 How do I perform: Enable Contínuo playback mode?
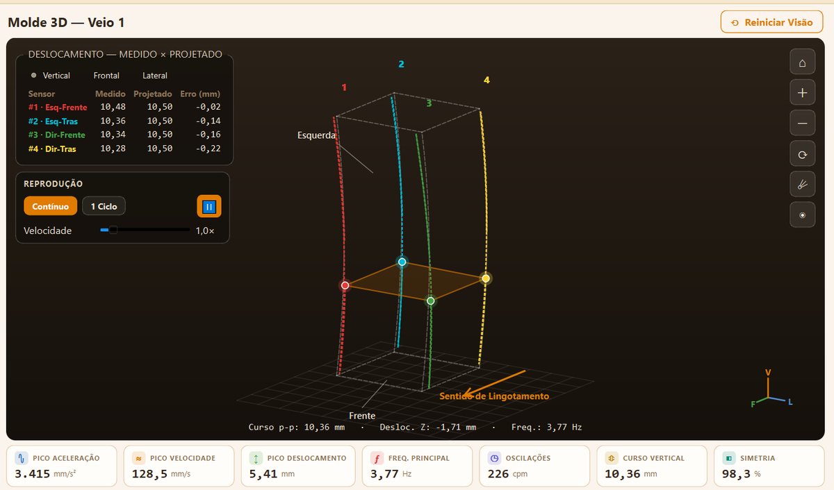click(51, 206)
